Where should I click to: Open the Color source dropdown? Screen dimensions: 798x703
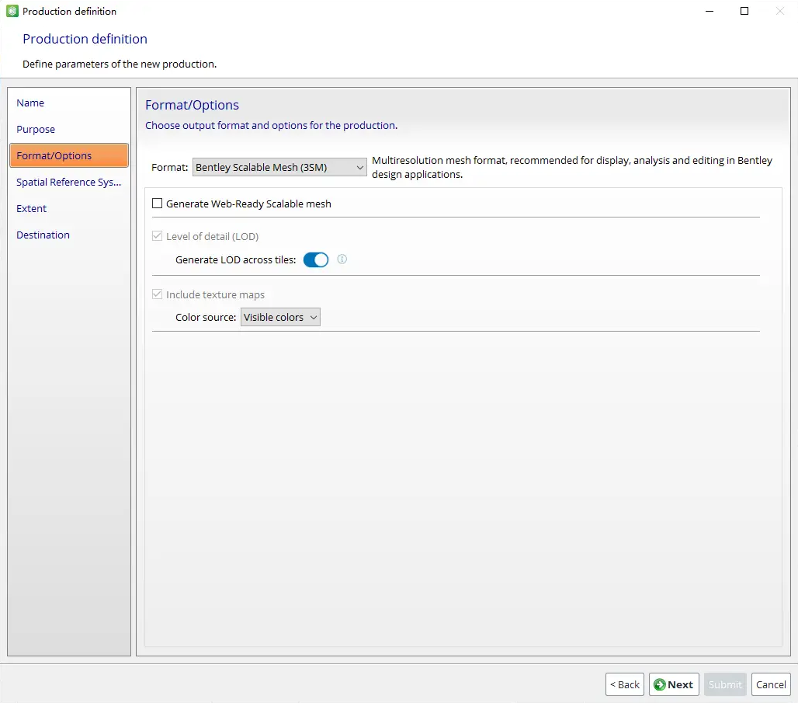point(280,317)
